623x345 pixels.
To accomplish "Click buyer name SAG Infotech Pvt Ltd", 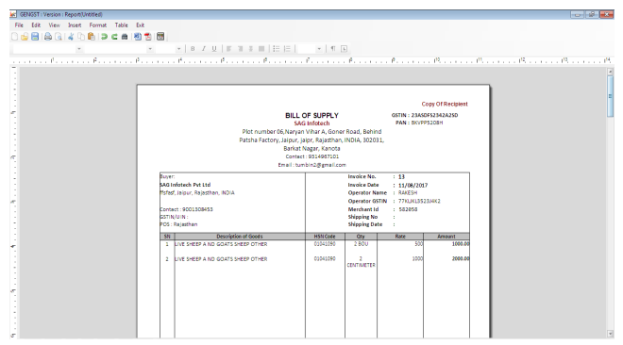I will click(x=185, y=185).
